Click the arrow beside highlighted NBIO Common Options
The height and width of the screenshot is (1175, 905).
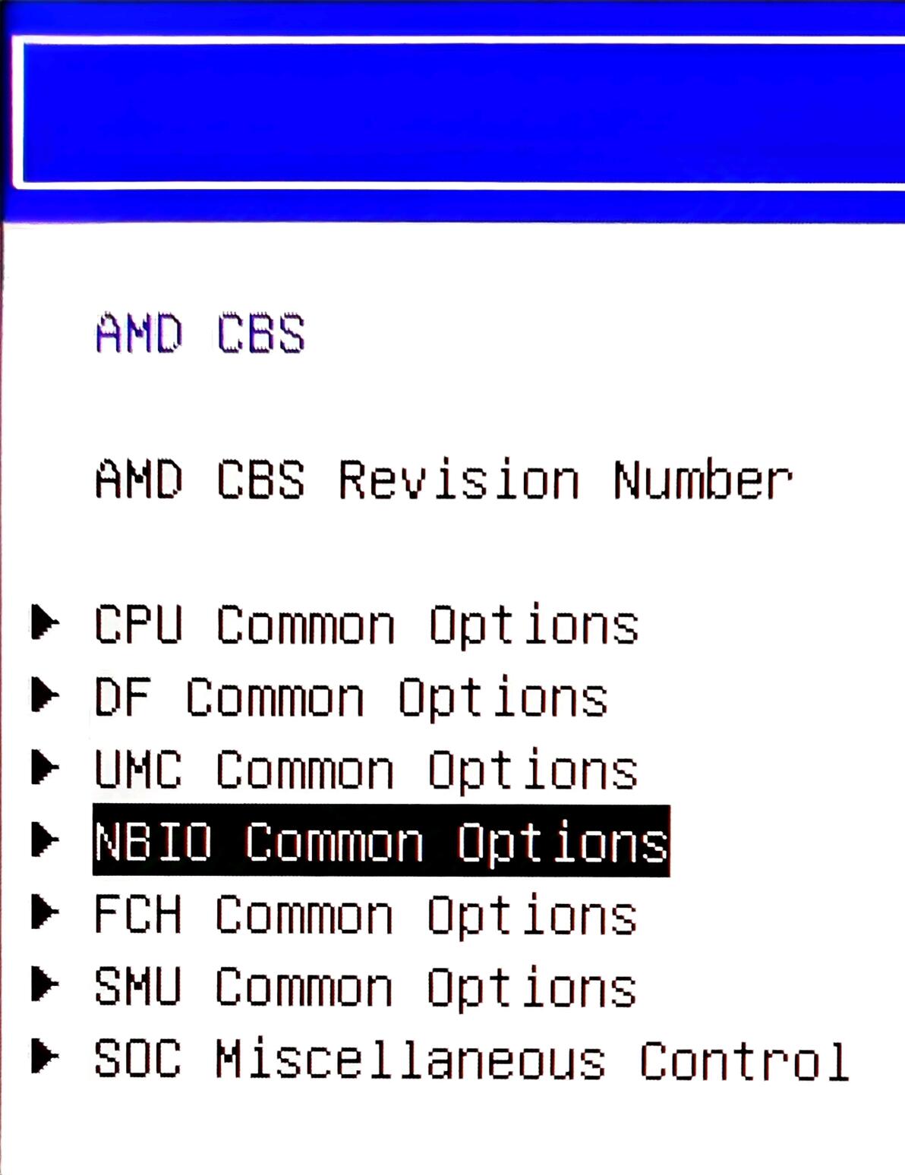(x=46, y=840)
